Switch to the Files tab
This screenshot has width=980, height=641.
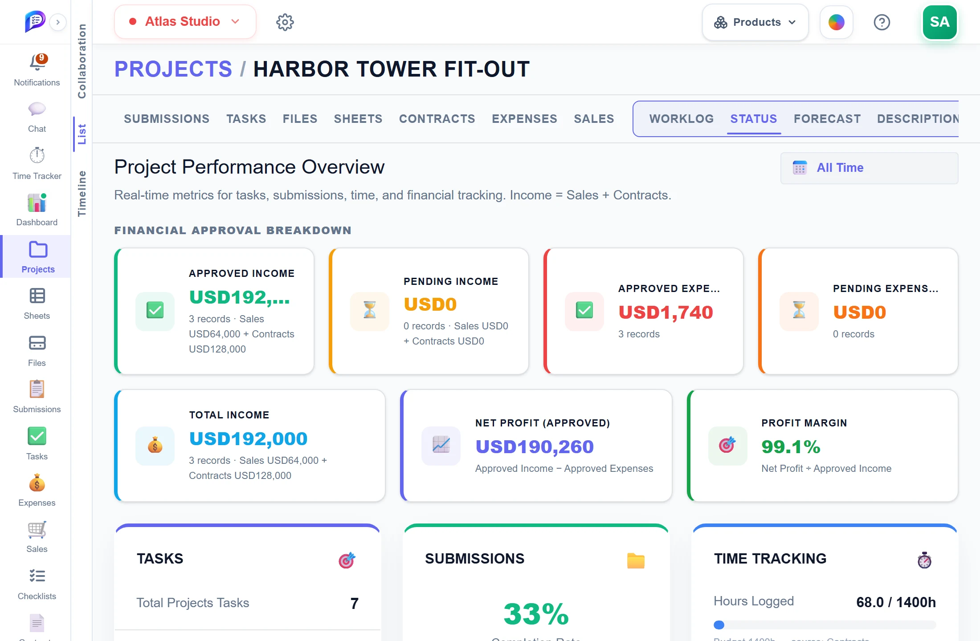point(300,119)
